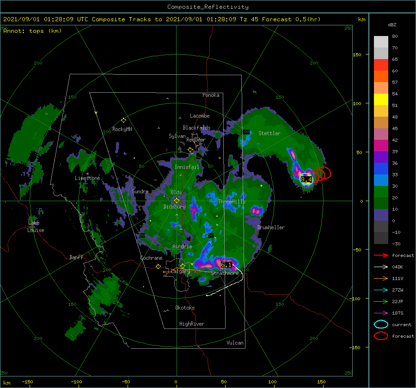416x388 pixels.
Task: Pick the blue 33–36 dBZ swatch
Action: 381,168
